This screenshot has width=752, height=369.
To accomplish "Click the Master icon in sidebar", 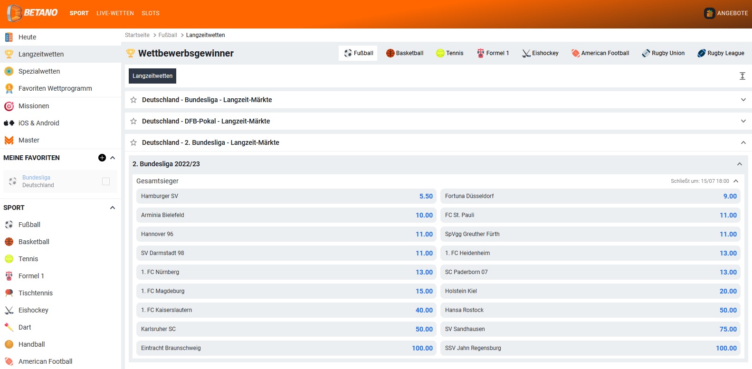I will [x=9, y=140].
